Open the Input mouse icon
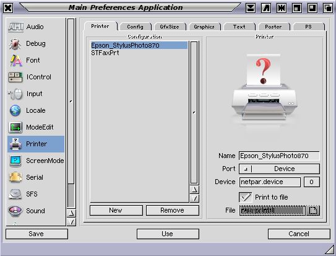This screenshot has height=256, width=336. (15, 94)
